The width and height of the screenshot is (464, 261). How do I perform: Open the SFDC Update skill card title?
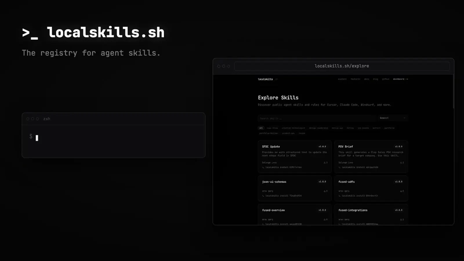click(x=271, y=146)
